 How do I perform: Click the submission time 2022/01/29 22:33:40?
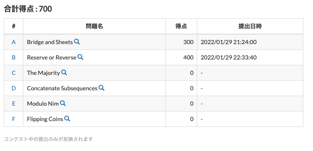pos(229,57)
